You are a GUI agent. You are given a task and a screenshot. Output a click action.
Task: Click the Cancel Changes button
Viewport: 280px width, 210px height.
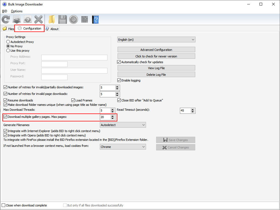click(x=176, y=147)
